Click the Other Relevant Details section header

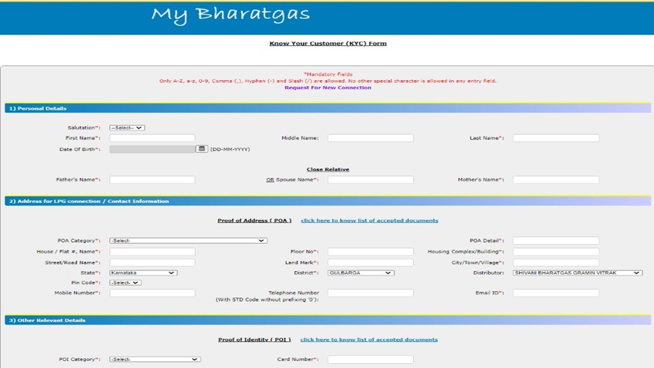click(327, 321)
